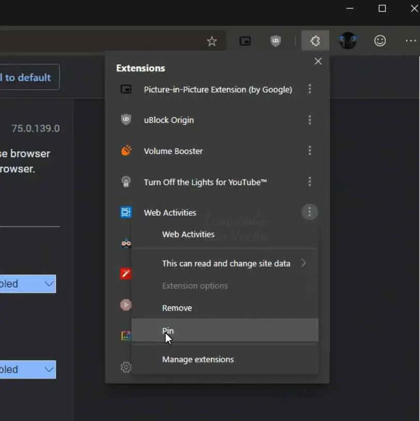
Task: Click the Volume Booster extension name
Action: (x=173, y=151)
